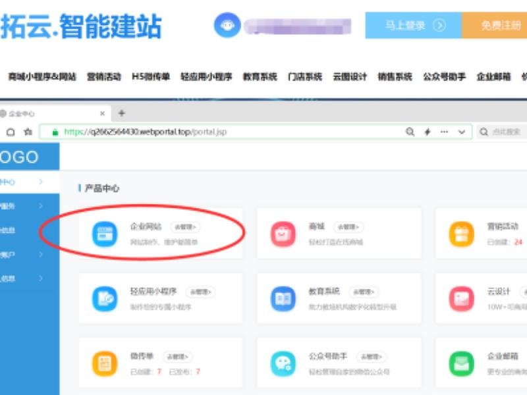Screen dimensions: 527x395
Task: Close the 企业中心 browser tab
Action: 103,114
